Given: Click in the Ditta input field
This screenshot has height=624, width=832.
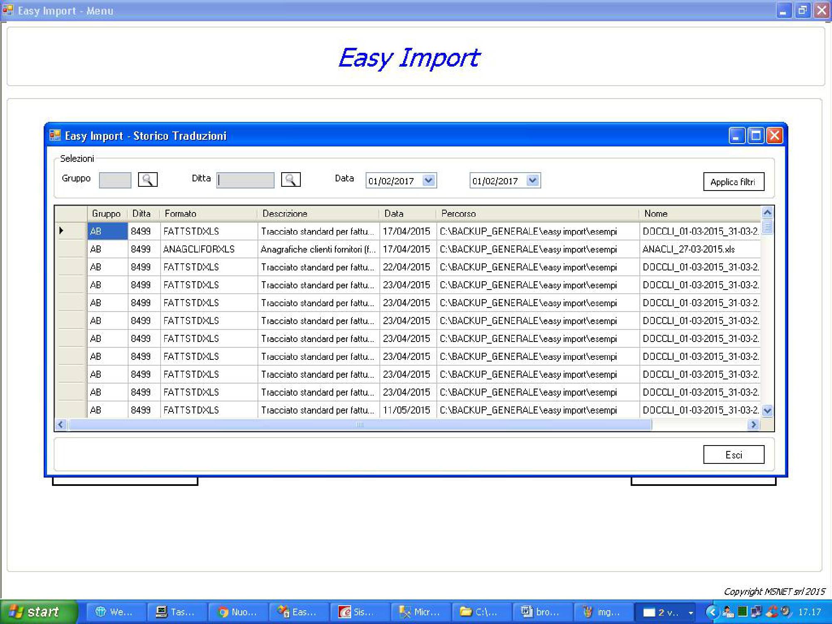Looking at the screenshot, I should click(x=245, y=181).
